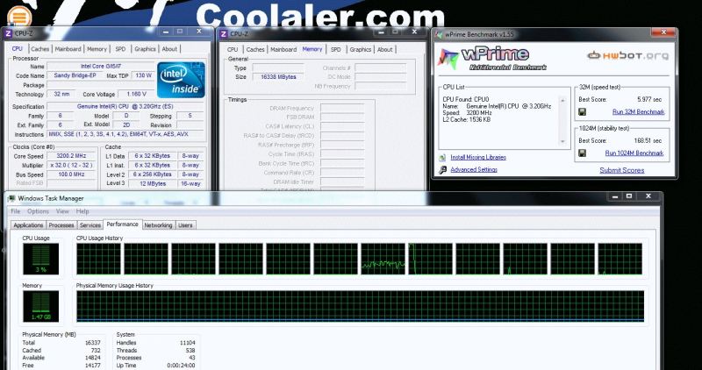Select the Processes tab in Task Manager

[61, 225]
